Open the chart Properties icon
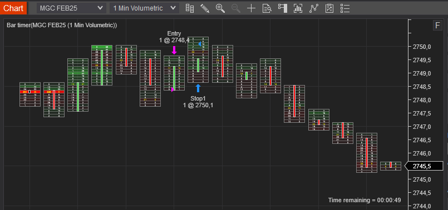Viewport: 448px width, 210px height. pos(329,8)
